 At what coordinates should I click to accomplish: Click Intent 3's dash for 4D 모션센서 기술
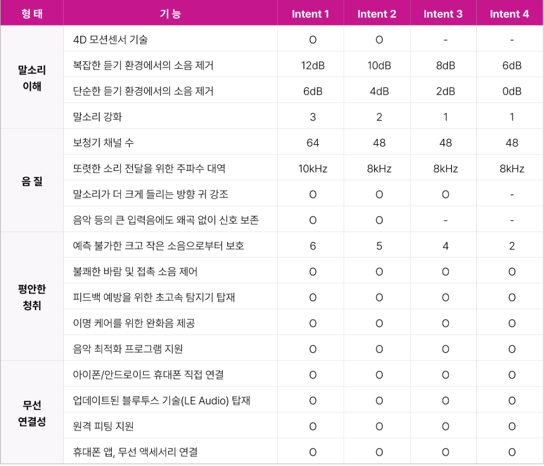point(445,40)
